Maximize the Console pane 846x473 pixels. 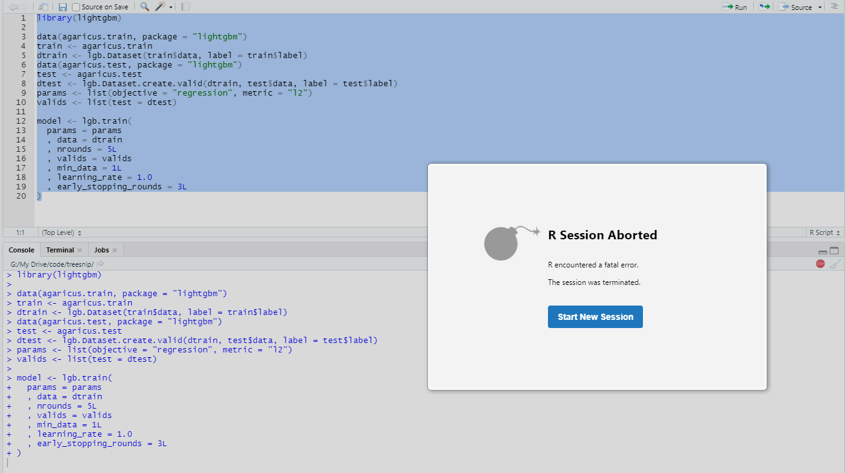[x=834, y=249]
